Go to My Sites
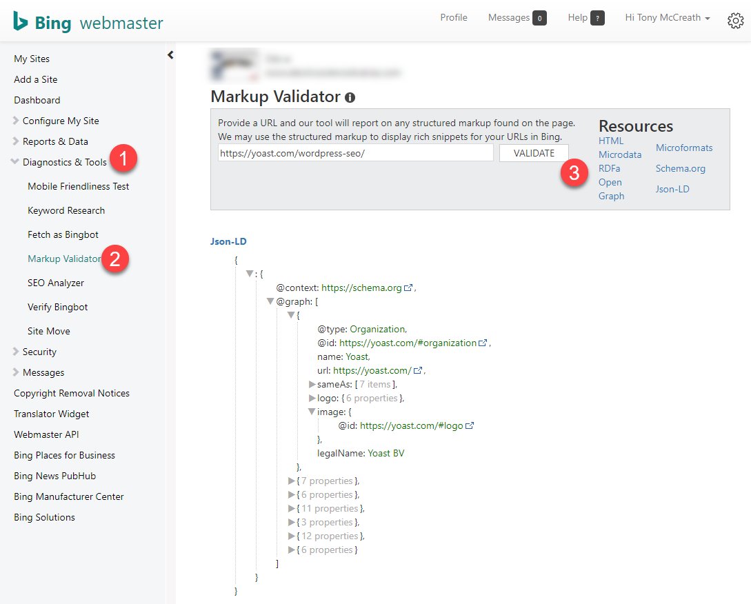Screen dimensions: 751x604 pyautogui.click(x=32, y=59)
